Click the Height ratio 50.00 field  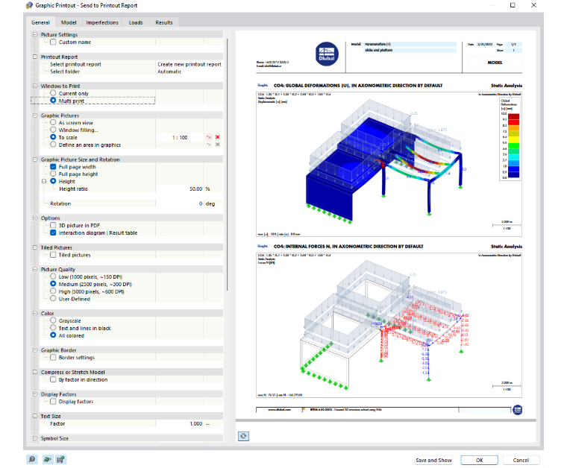pyautogui.click(x=180, y=189)
